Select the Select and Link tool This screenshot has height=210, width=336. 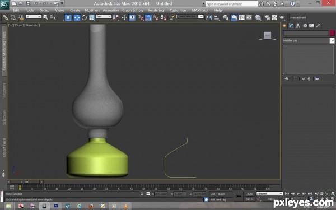tap(6, 17)
